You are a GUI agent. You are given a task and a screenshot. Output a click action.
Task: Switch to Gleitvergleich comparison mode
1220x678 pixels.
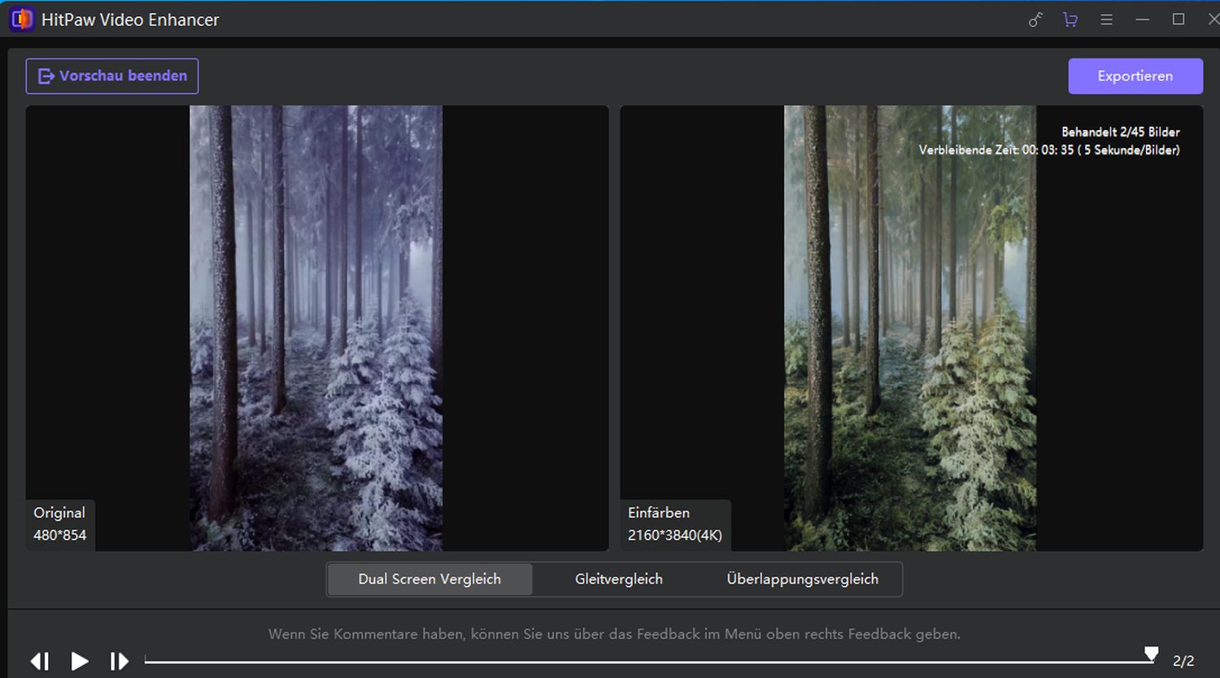(618, 580)
